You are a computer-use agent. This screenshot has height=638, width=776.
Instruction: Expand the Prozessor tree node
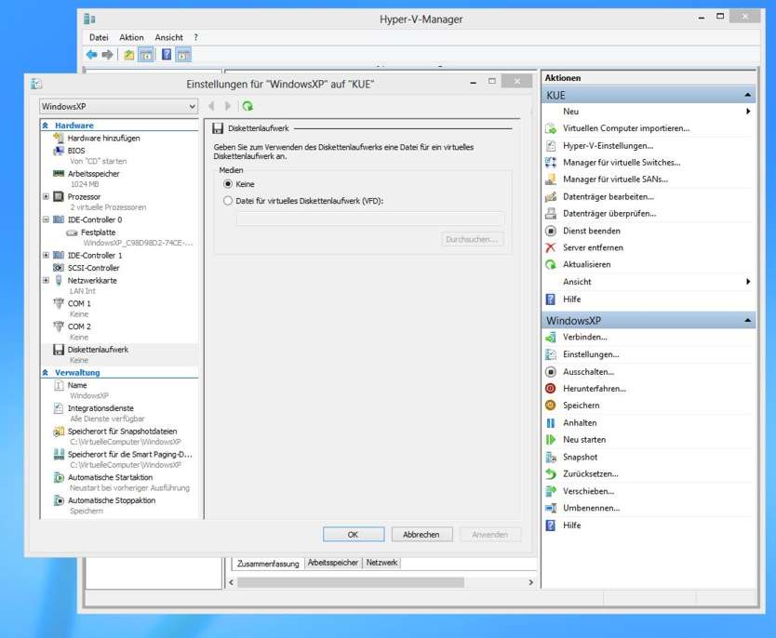(x=46, y=196)
